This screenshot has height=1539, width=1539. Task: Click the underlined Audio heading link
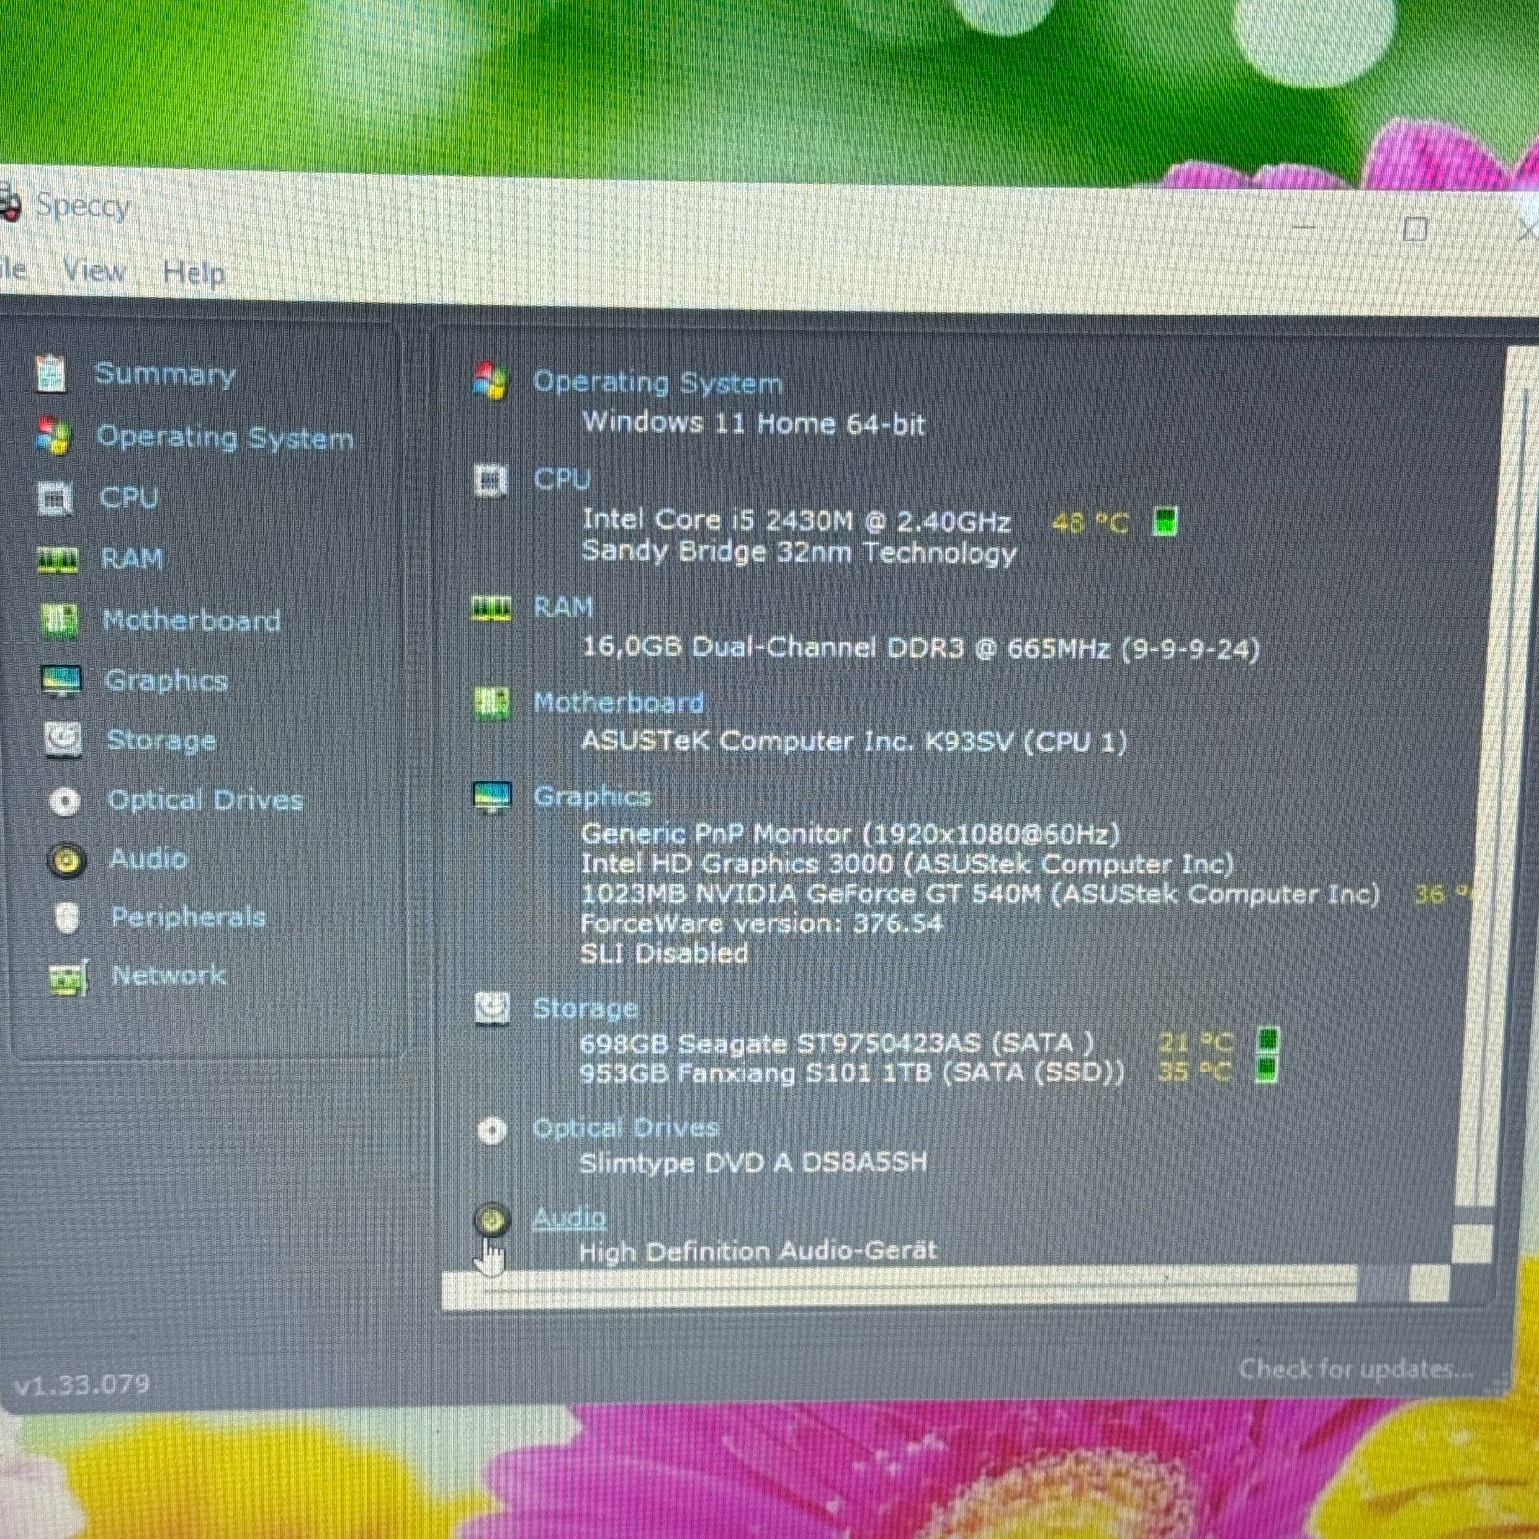pyautogui.click(x=568, y=1219)
